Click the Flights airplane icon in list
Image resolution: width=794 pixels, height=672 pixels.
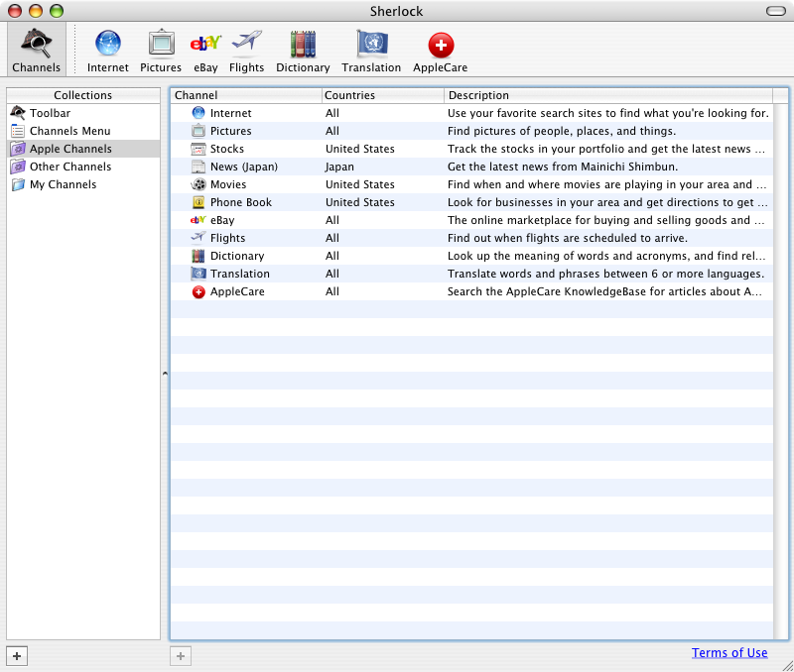(198, 237)
